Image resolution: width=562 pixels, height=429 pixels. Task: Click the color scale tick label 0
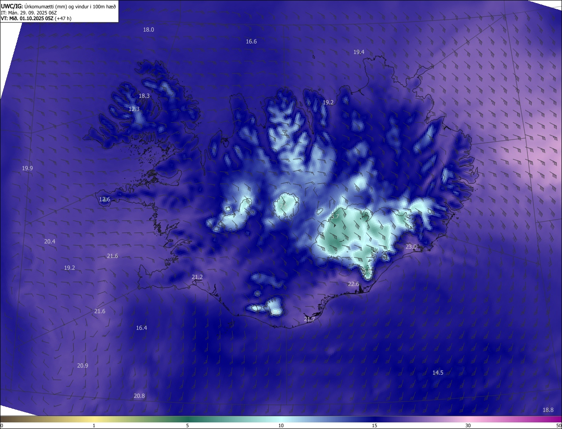click(x=2, y=425)
